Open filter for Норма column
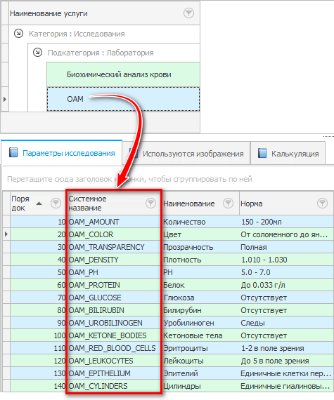 [x=322, y=203]
